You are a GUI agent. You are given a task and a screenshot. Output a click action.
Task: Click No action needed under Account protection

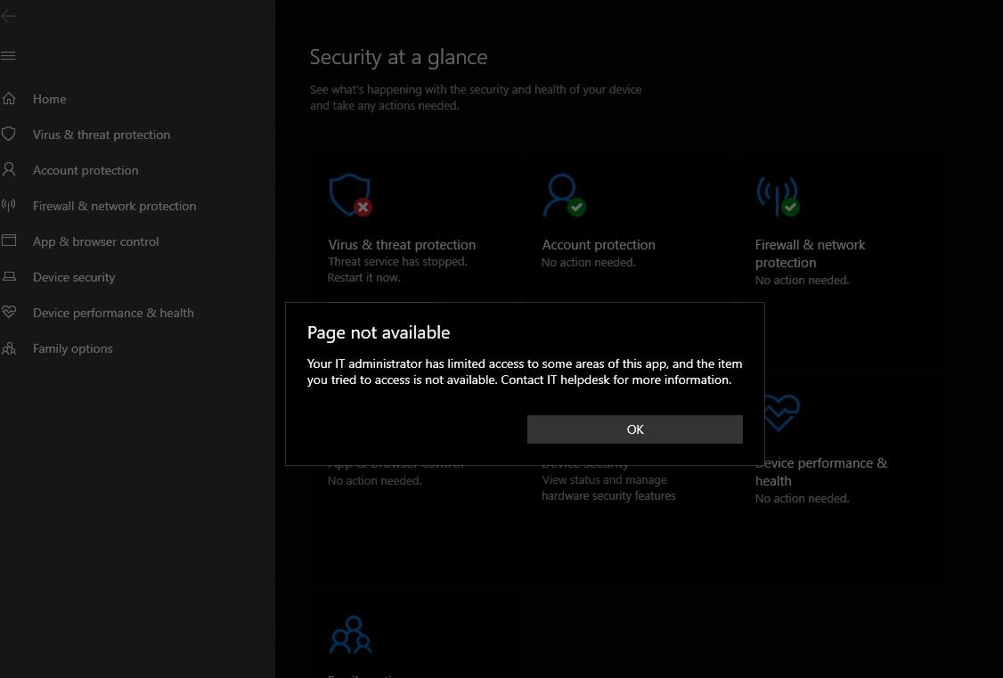pyautogui.click(x=589, y=262)
